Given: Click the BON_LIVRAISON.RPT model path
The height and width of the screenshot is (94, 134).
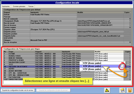Looking at the screenshot, I should (x=100, y=25).
